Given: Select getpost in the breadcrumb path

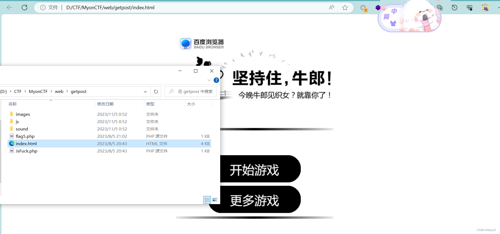Looking at the screenshot, I should click(79, 92).
